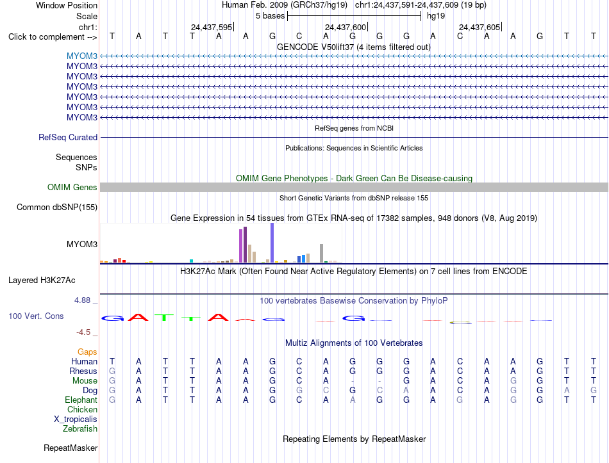This screenshot has width=609, height=463.
Task: Click the grey OMIM Genes bar
Action: (x=354, y=188)
